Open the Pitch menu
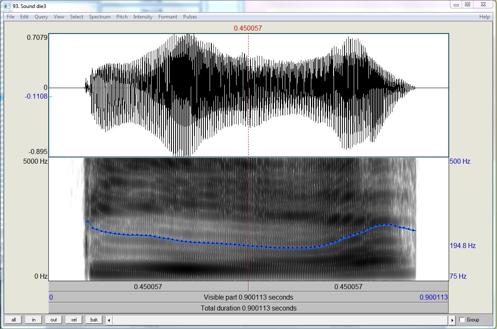497x329 pixels. click(122, 17)
